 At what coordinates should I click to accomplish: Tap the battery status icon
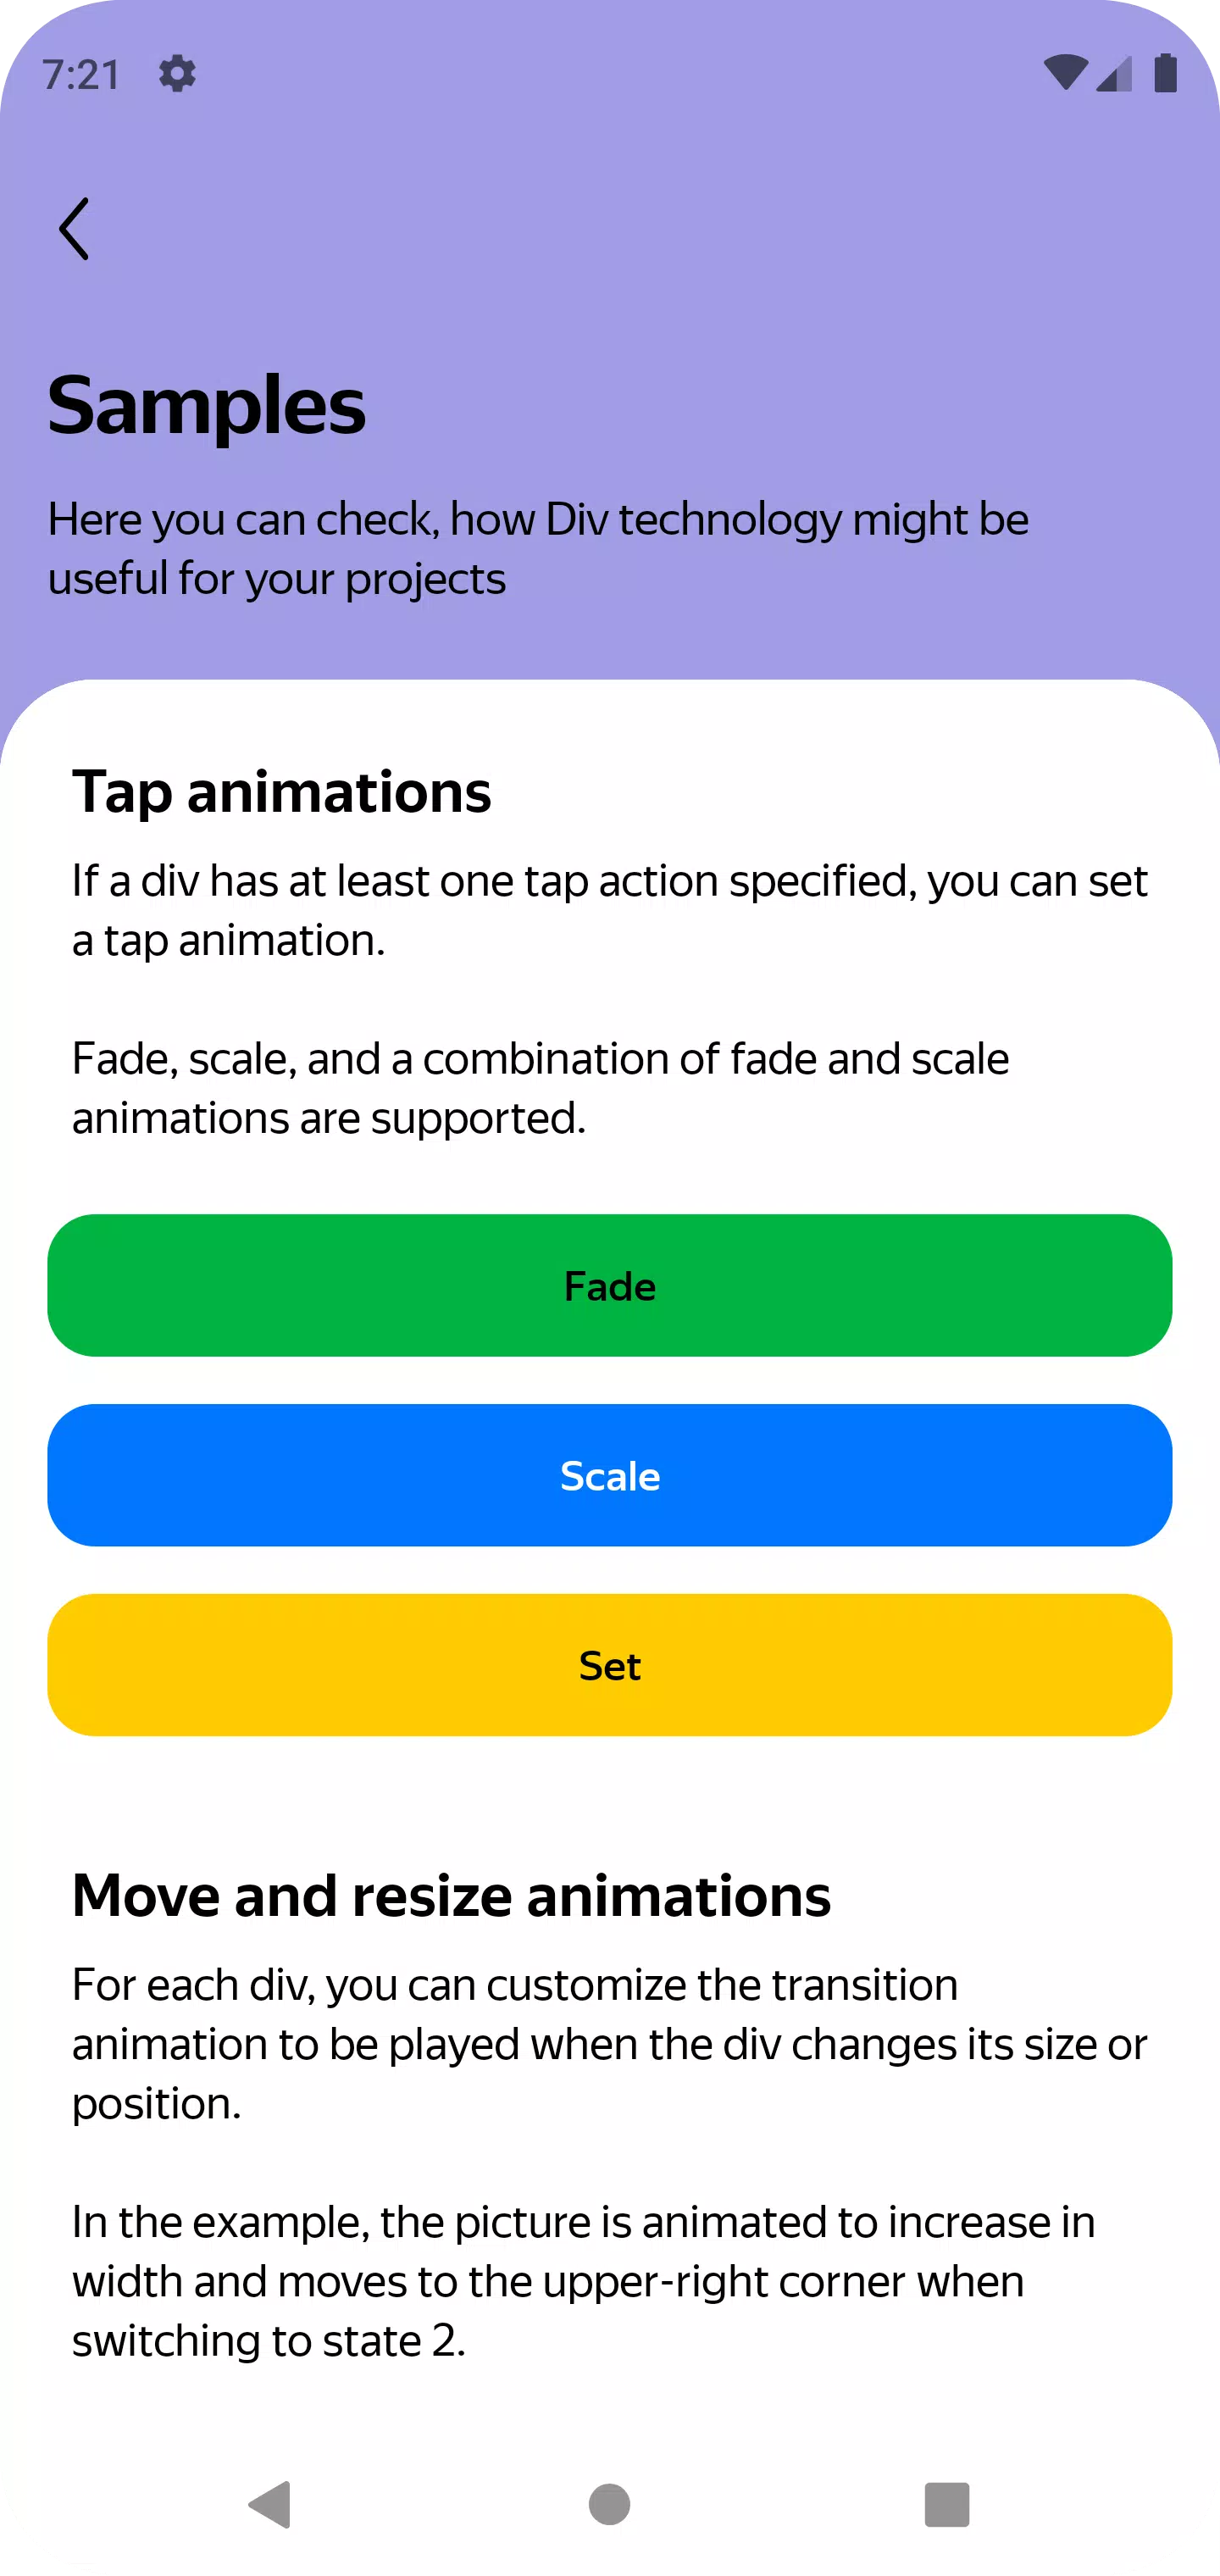pos(1165,73)
